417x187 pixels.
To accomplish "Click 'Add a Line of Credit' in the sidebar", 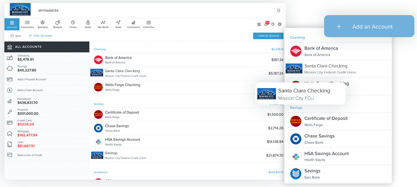I will (30, 155).
